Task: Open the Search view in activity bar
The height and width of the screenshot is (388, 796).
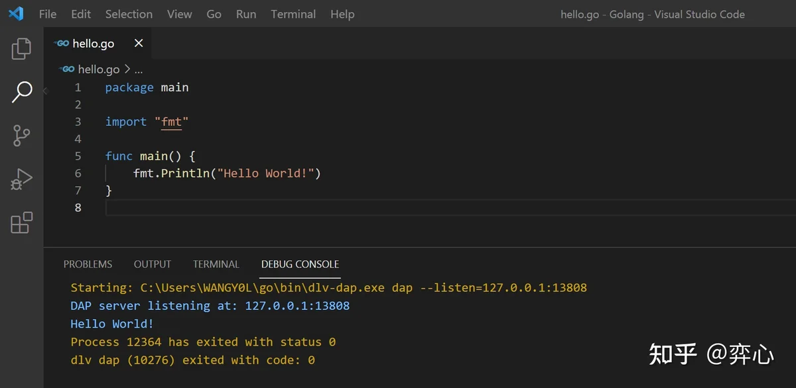Action: [21, 92]
